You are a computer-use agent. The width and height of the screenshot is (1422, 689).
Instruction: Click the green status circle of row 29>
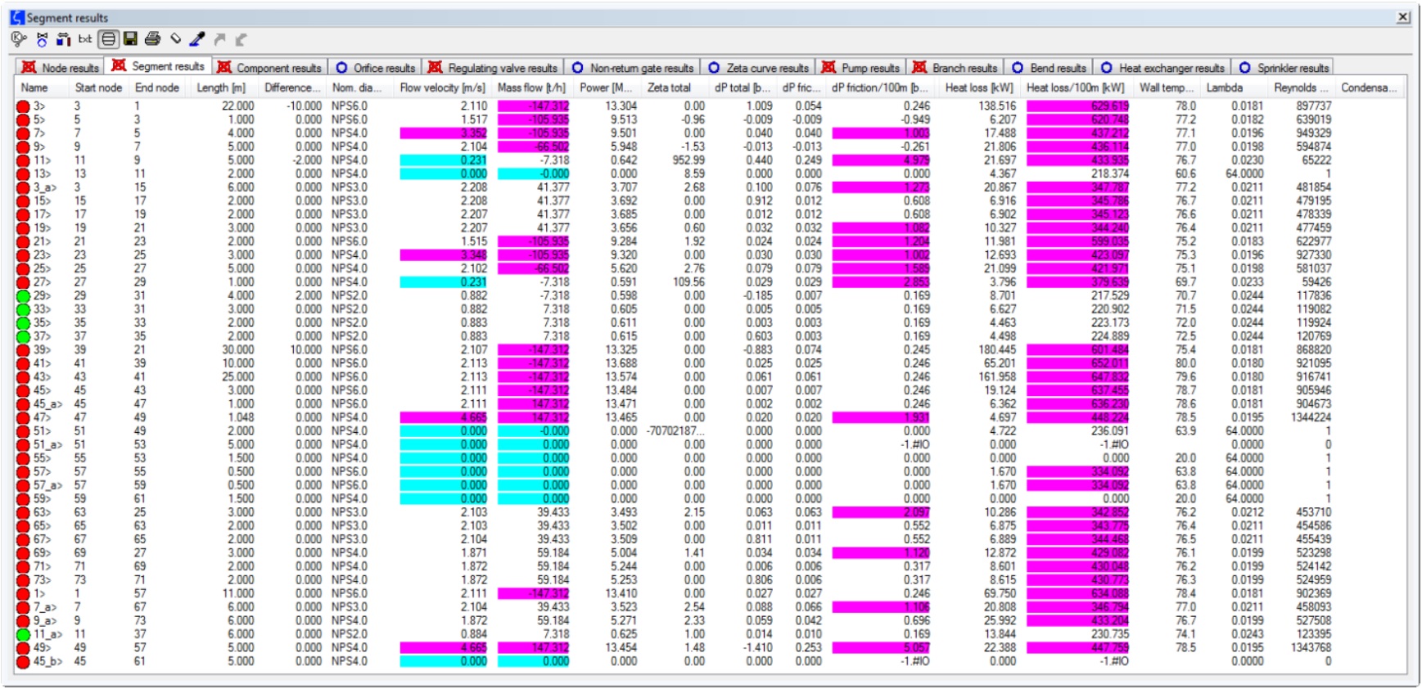23,296
